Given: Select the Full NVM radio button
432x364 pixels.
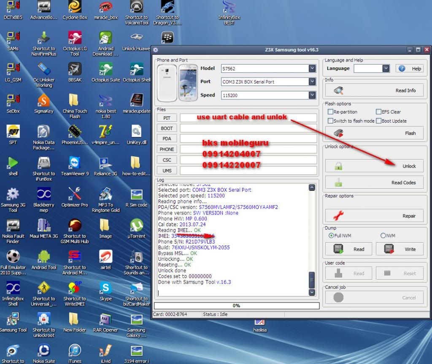Looking at the screenshot, I should (331, 236).
